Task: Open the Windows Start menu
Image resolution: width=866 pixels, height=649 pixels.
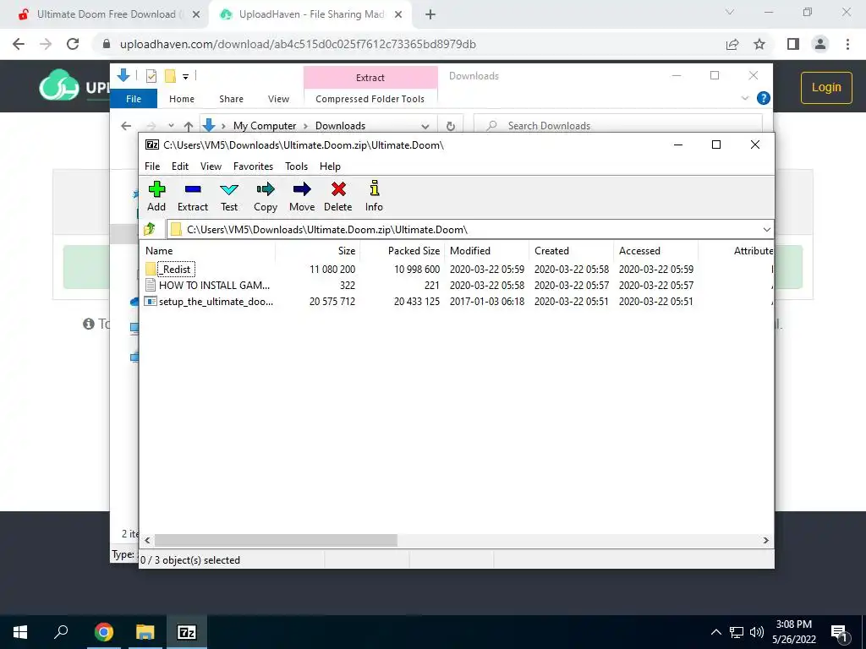Action: click(x=20, y=632)
